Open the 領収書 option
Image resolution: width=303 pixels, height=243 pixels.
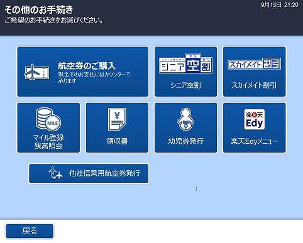[x=117, y=127]
